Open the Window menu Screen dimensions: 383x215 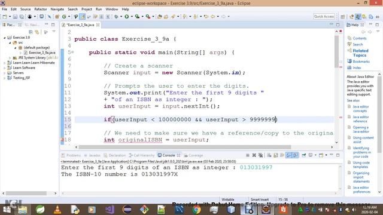click(112, 9)
